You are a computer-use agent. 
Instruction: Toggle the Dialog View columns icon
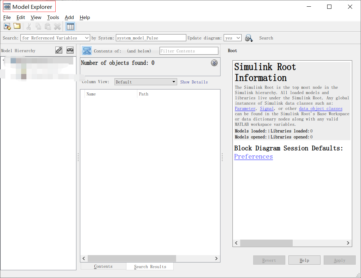[x=70, y=26]
